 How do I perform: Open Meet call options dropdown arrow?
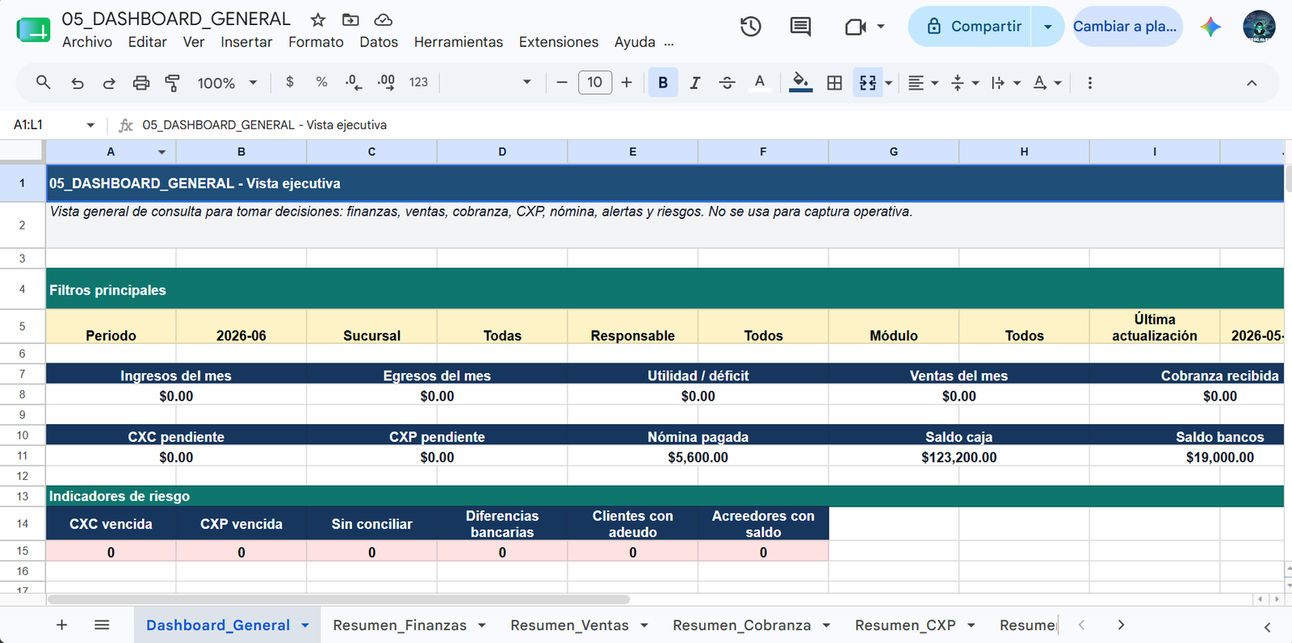(881, 27)
